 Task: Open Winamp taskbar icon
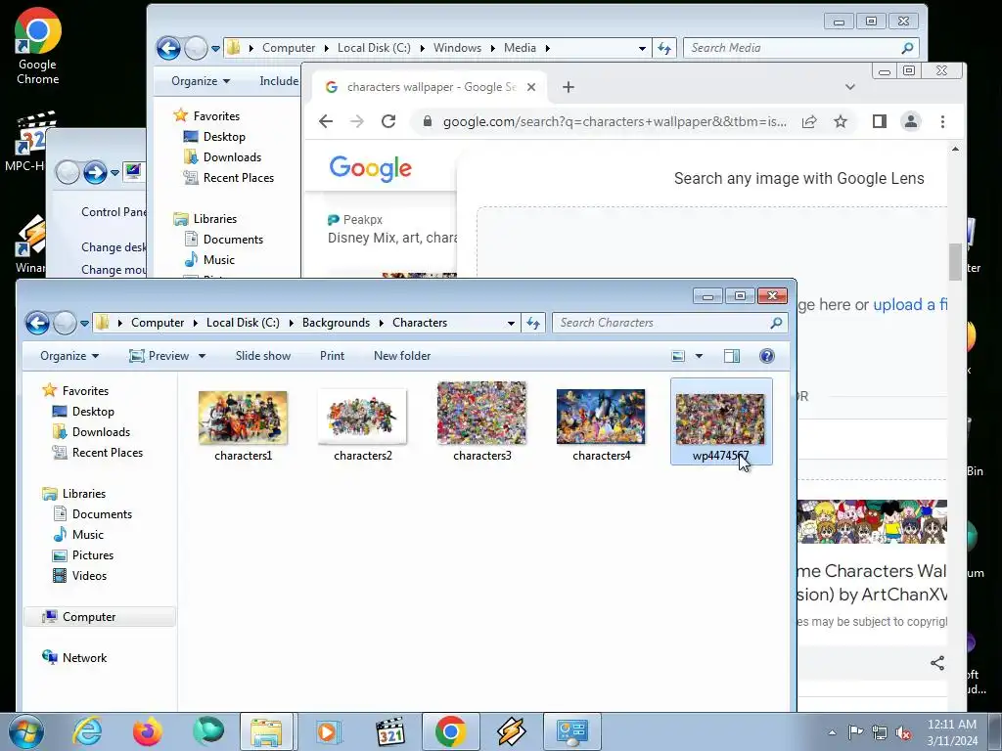[x=511, y=731]
